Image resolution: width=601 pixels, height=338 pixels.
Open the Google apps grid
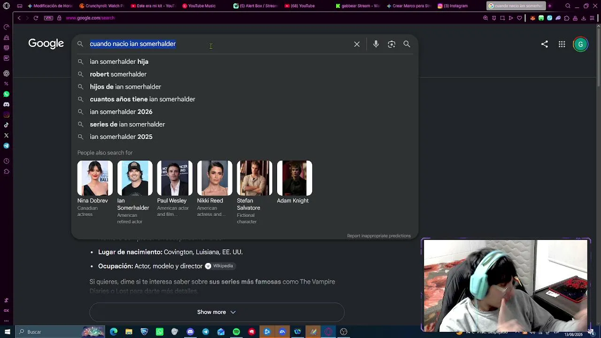(x=562, y=44)
